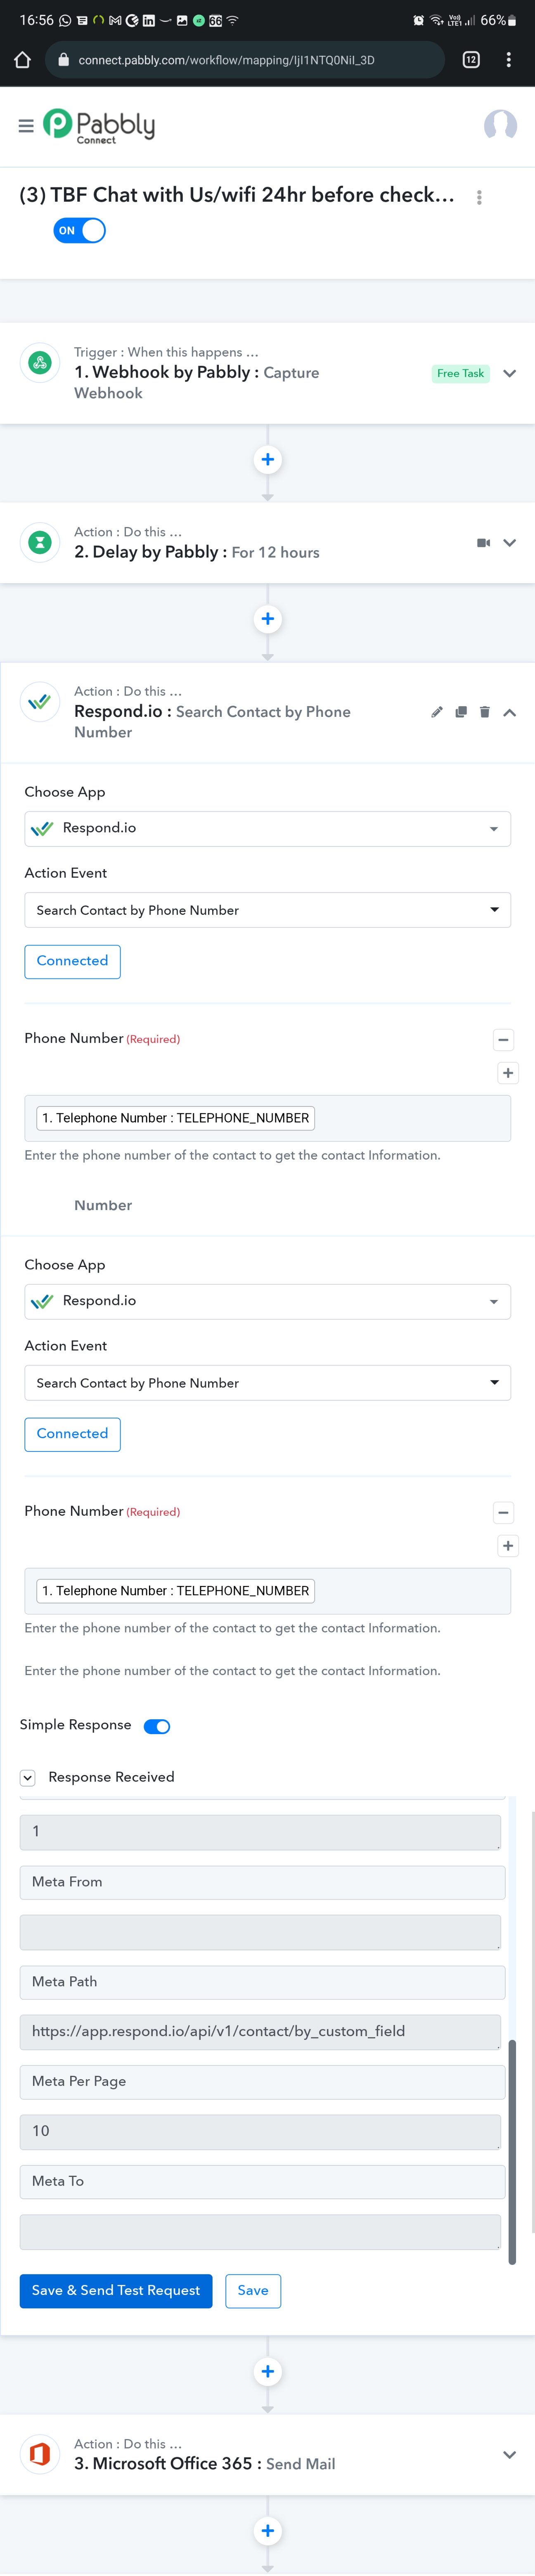The height and width of the screenshot is (2576, 535).
Task: Toggle the workflow ON switch
Action: click(x=79, y=231)
